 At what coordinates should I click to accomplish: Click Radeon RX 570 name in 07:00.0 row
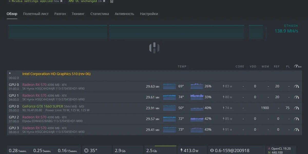pyautogui.click(x=34, y=117)
